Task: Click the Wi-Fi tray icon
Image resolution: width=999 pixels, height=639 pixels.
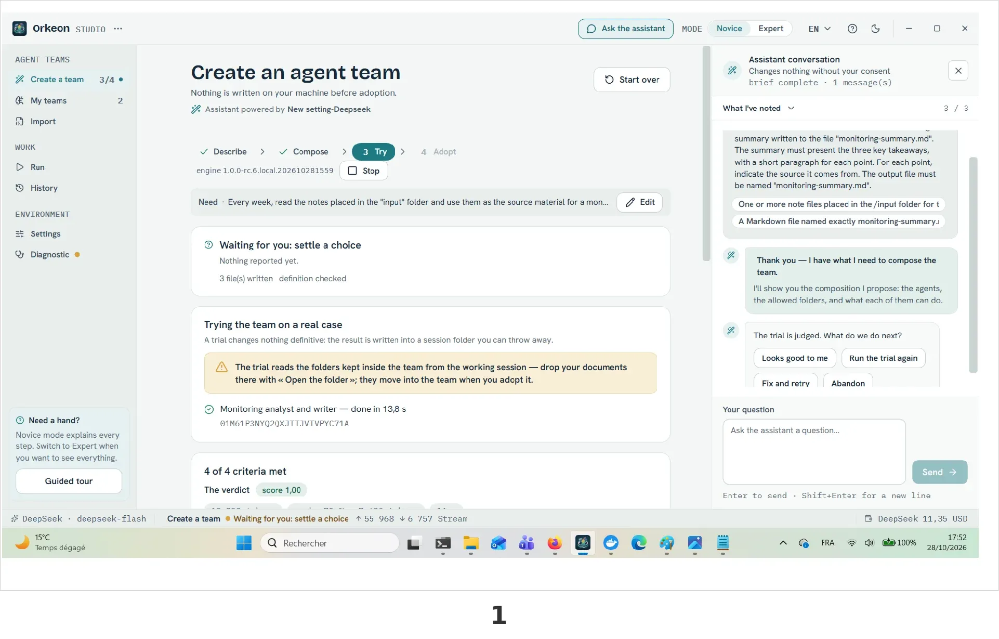Action: pyautogui.click(x=851, y=543)
